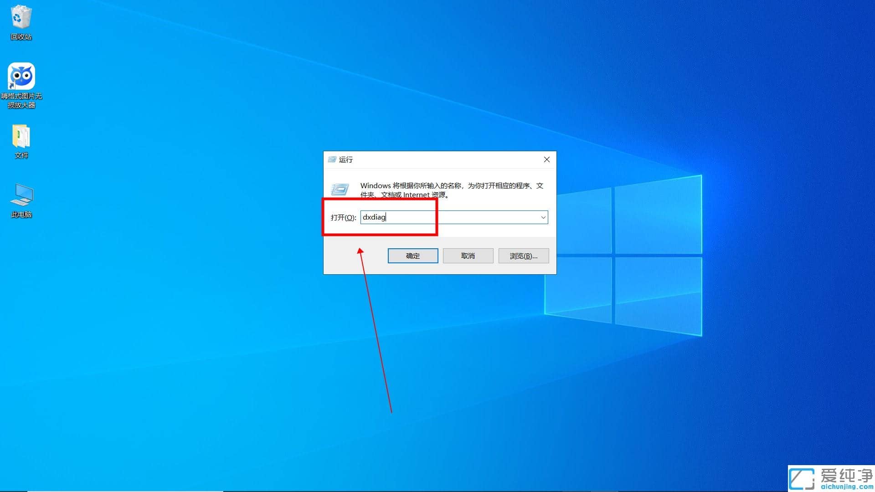
Task: Click the Run dialog title bar icon
Action: (x=332, y=159)
